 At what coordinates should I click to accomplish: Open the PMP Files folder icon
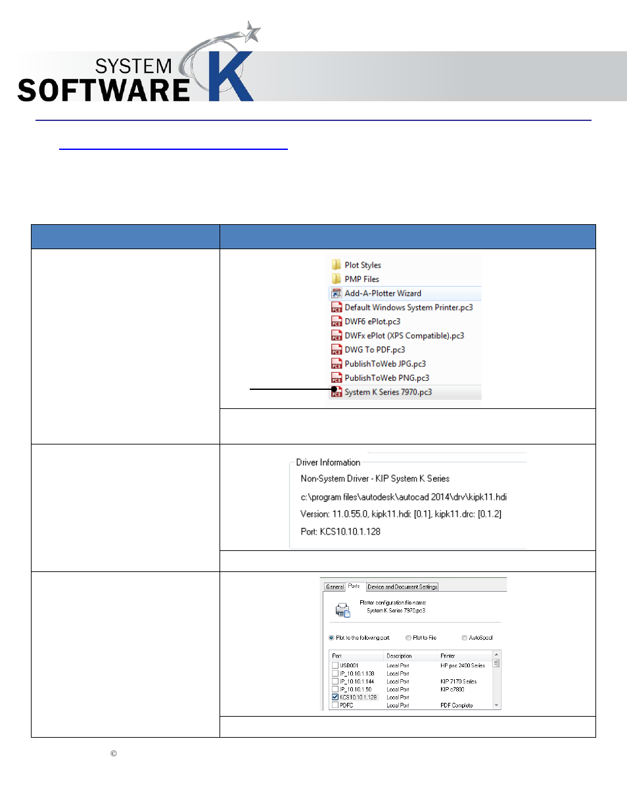[x=337, y=279]
